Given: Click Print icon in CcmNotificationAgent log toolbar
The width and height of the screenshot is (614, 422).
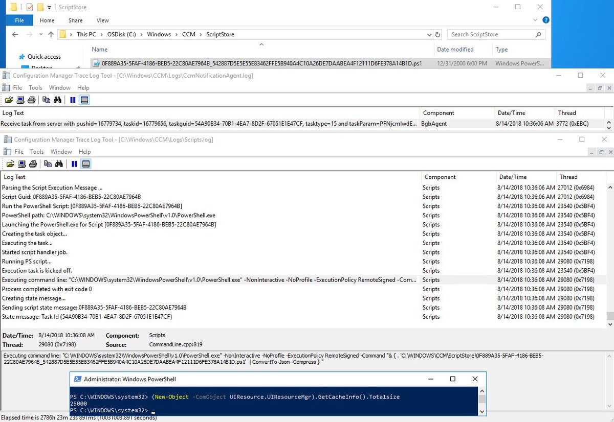Looking at the screenshot, I should pos(31,100).
